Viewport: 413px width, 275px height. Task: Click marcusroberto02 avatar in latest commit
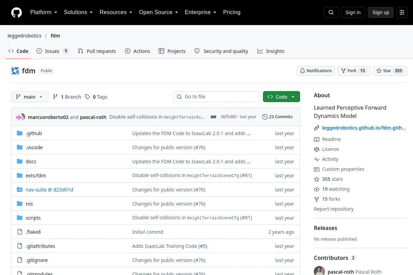click(19, 117)
